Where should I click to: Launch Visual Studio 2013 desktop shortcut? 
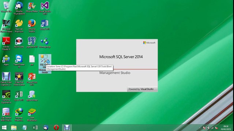click(x=45, y=8)
